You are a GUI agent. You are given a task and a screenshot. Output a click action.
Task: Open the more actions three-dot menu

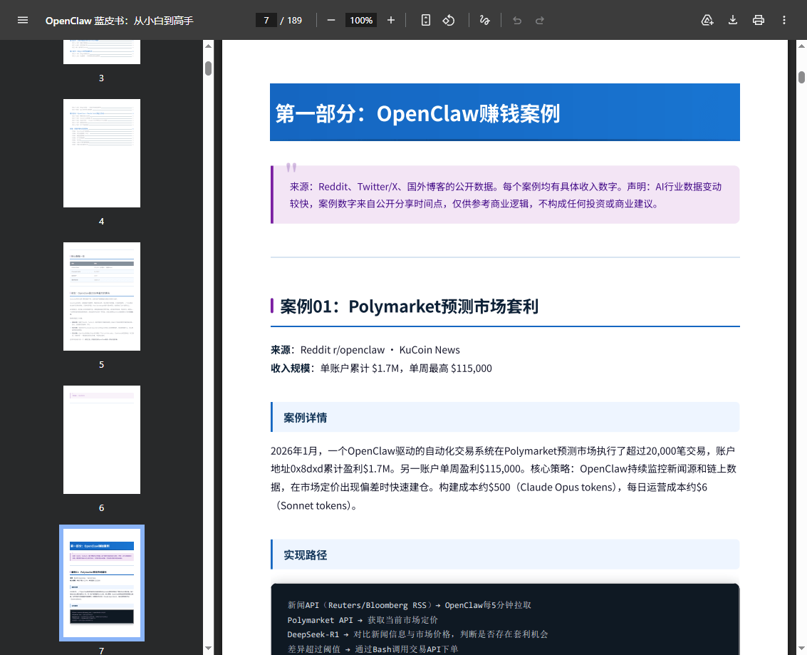pyautogui.click(x=784, y=20)
